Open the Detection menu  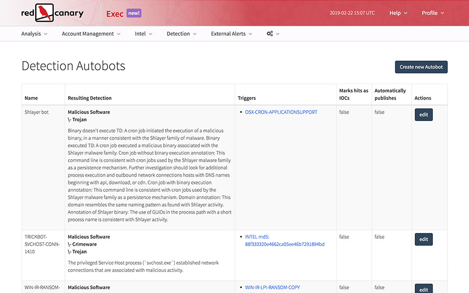pyautogui.click(x=181, y=34)
